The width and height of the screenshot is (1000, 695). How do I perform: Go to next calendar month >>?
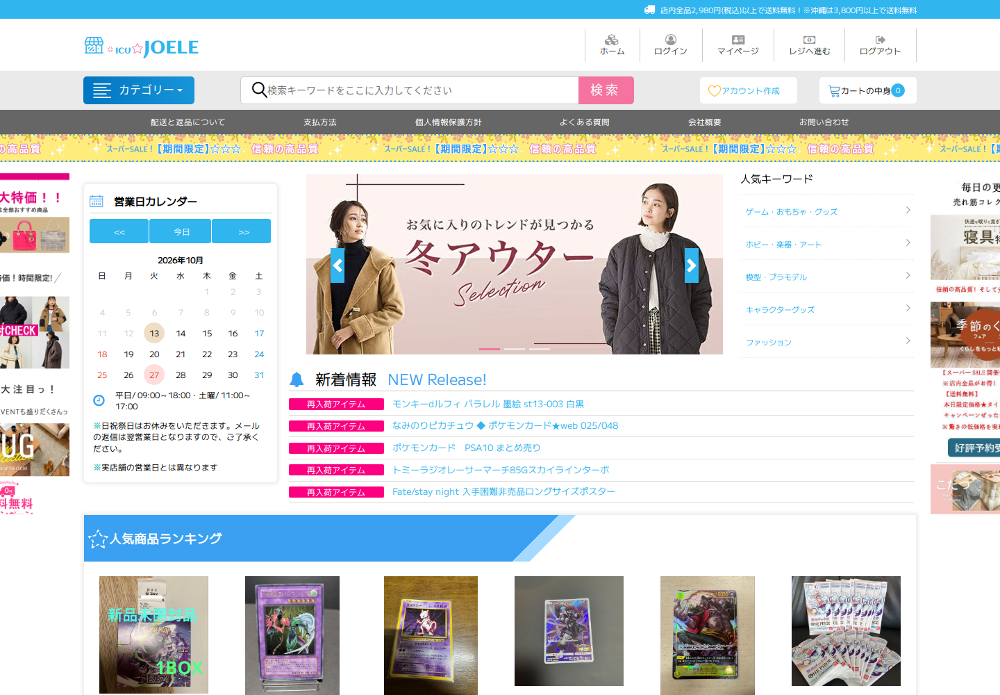(x=242, y=231)
